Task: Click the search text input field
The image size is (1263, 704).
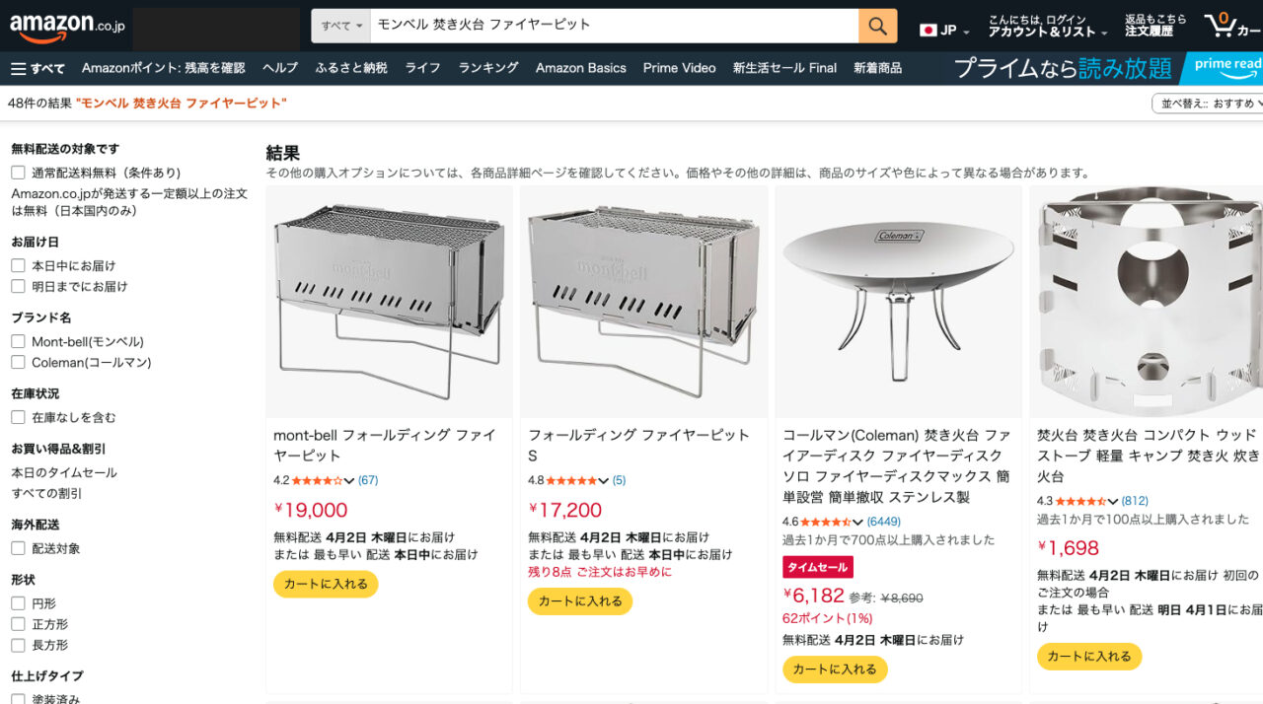Action: [612, 26]
